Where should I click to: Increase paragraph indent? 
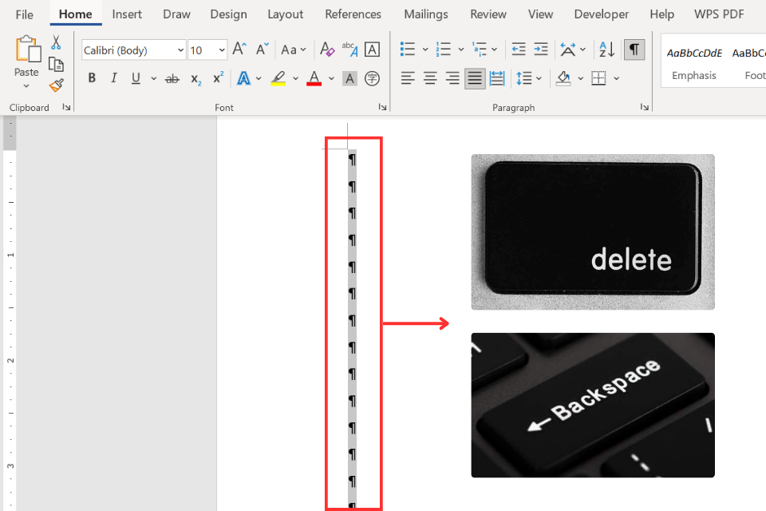point(541,49)
